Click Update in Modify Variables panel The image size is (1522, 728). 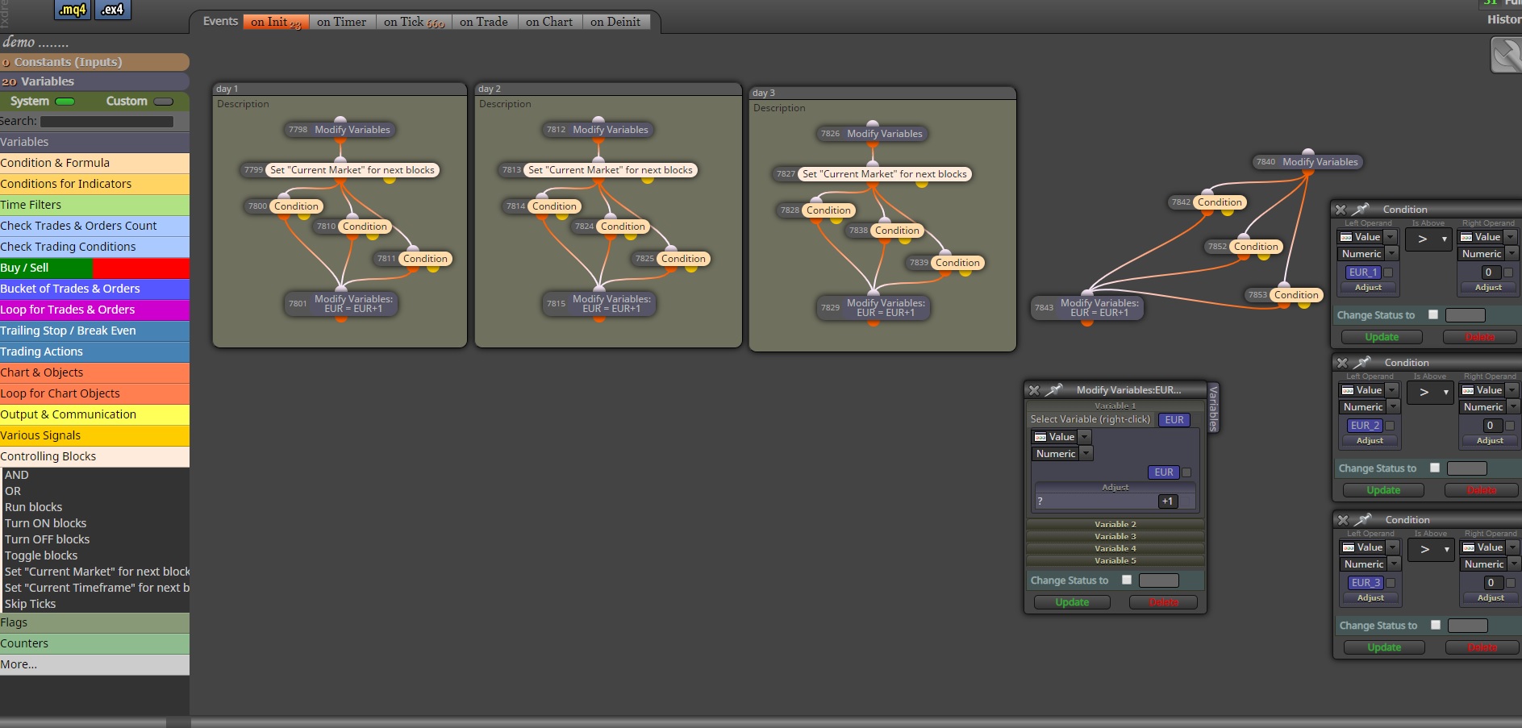[1072, 602]
